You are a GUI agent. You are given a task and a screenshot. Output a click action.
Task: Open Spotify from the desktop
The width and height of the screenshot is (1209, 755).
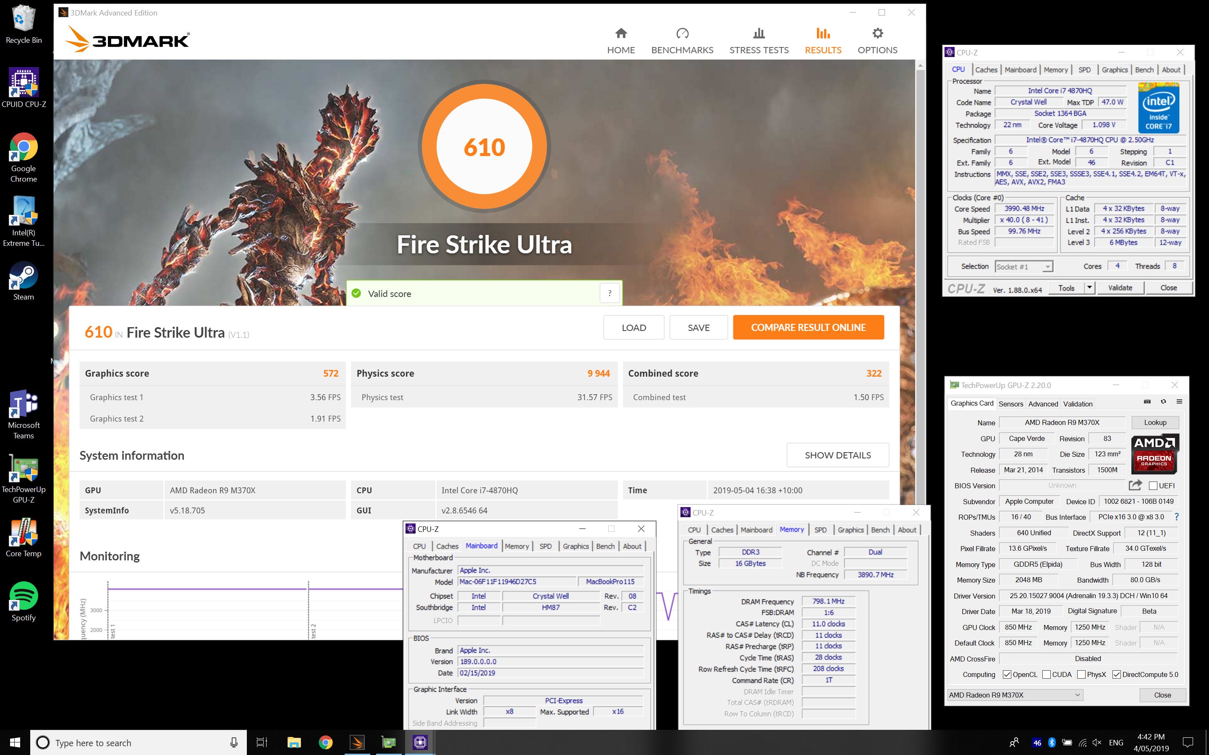(24, 602)
